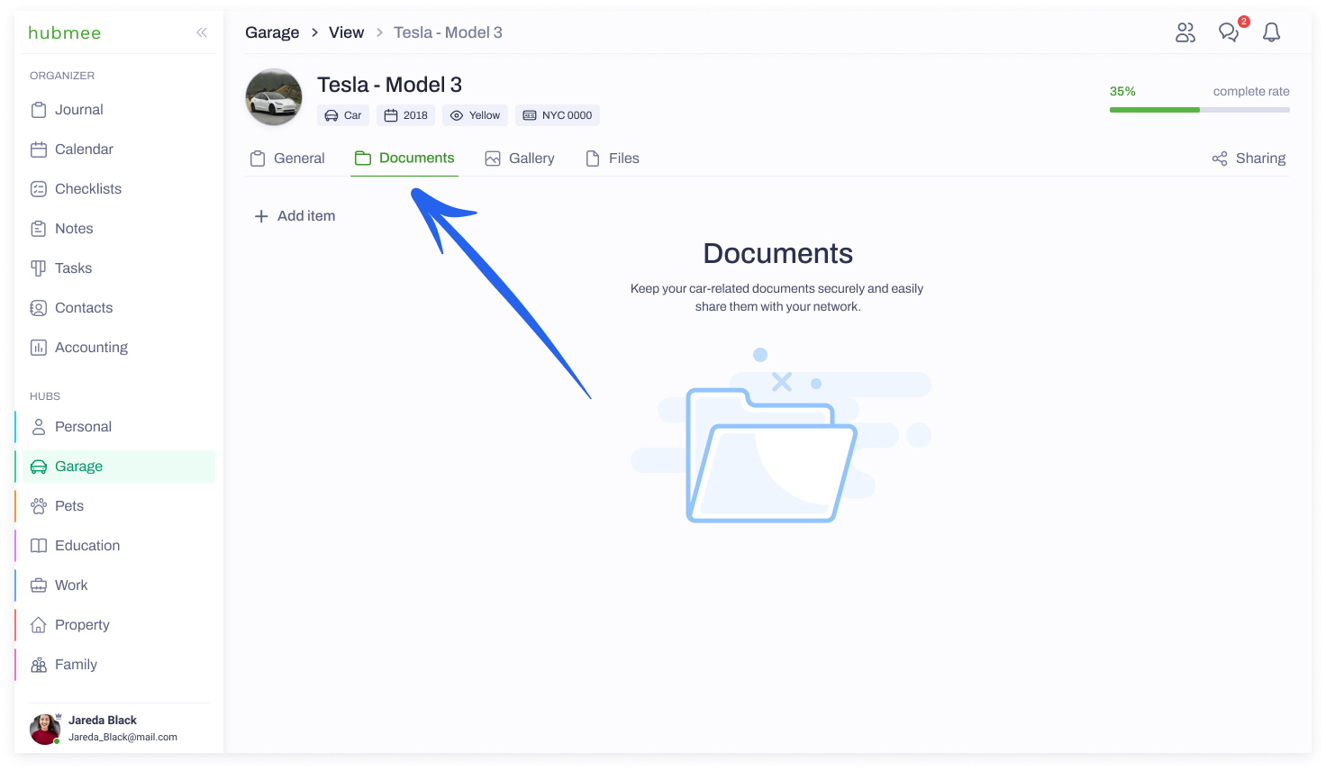This screenshot has width=1326, height=771.
Task: Open chat messages with 2 unread
Action: point(1229,32)
